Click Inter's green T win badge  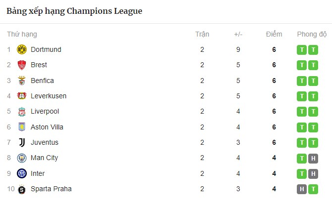point(302,174)
